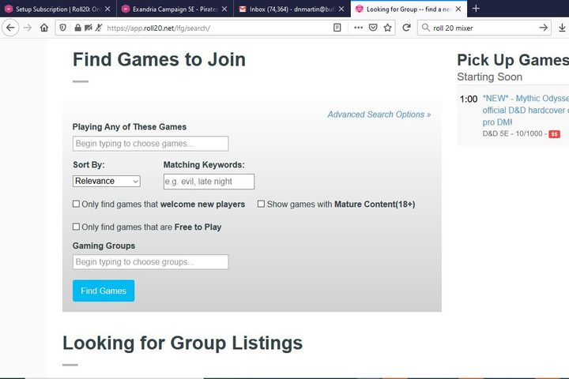Click the Matching Keywords input field
This screenshot has width=569, height=379.
[209, 182]
